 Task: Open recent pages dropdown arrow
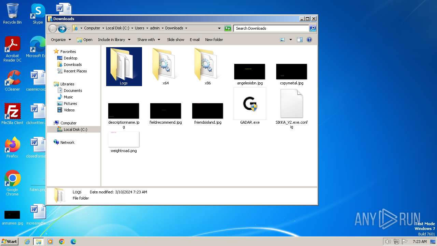(x=69, y=28)
